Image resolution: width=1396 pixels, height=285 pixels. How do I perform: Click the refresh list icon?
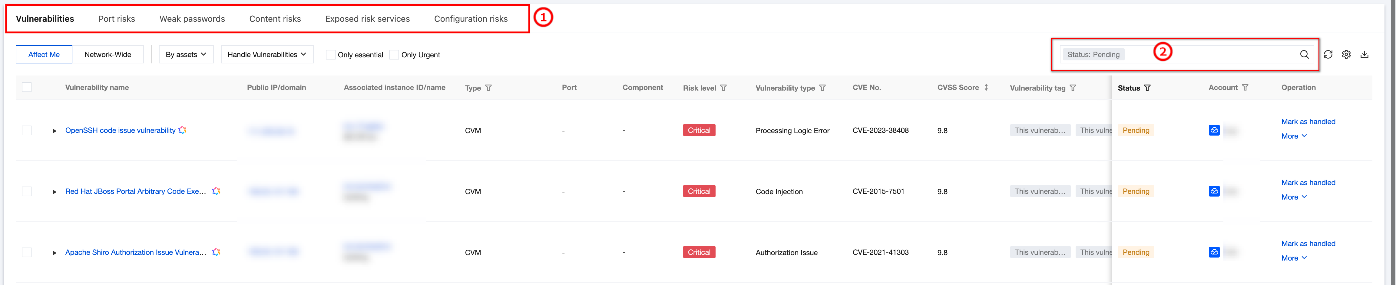click(x=1328, y=55)
